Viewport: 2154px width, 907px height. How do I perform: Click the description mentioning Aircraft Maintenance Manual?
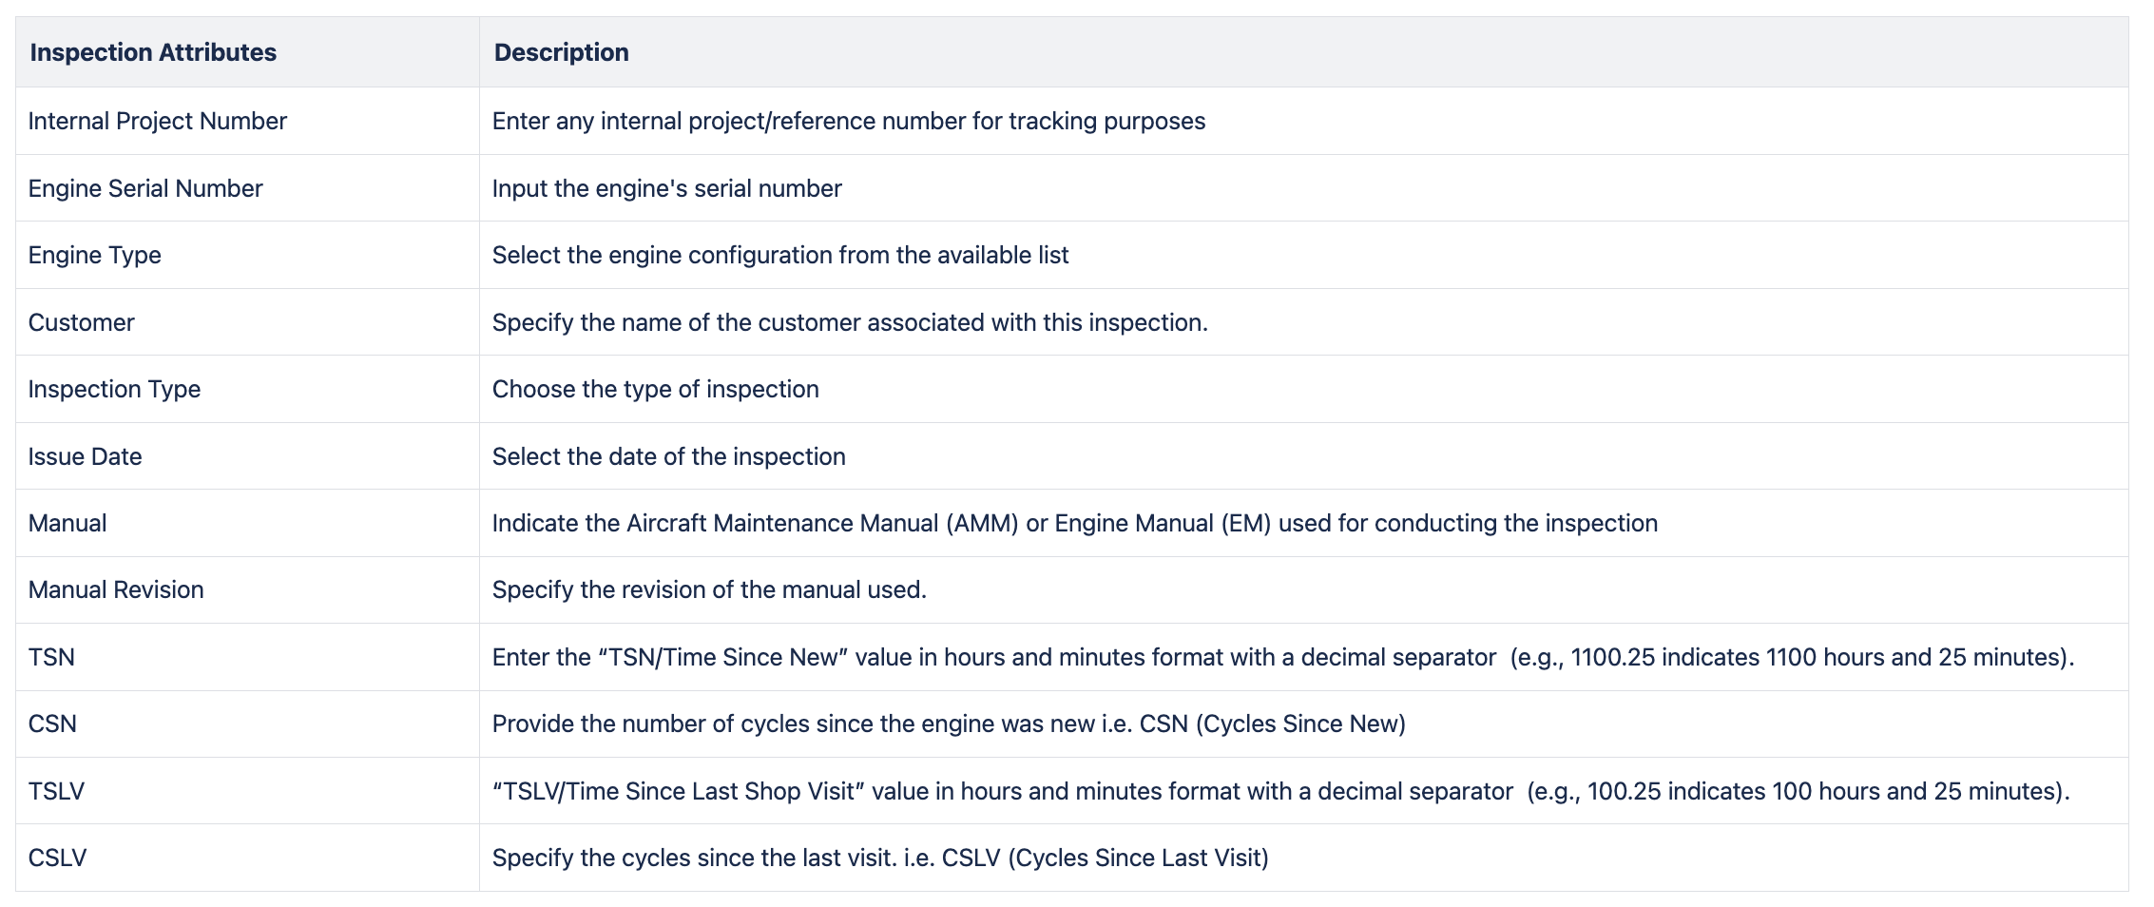pos(1074,523)
